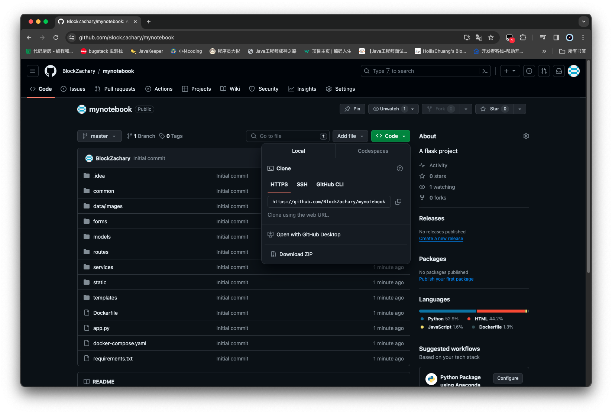Choose Open with GitHub Desktop

point(304,235)
